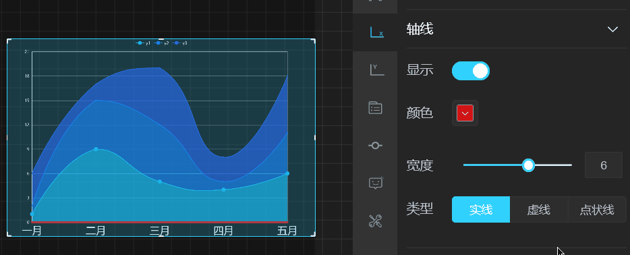
Task: Click the 二月 axis label
Action: (96, 231)
